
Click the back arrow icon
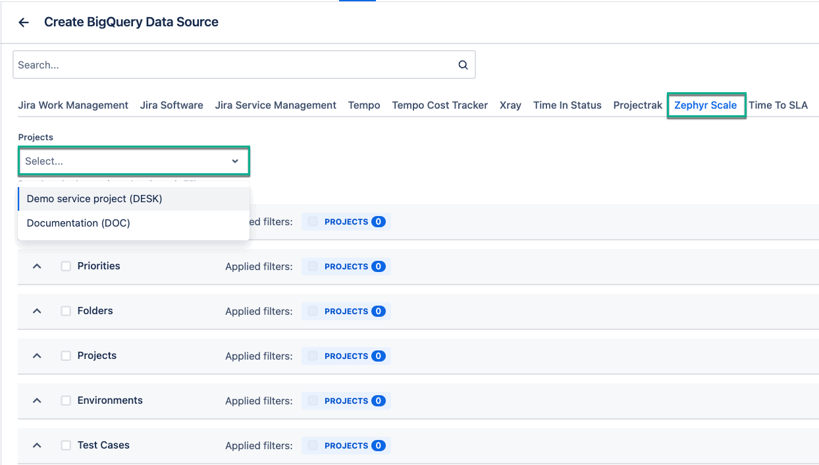24,22
